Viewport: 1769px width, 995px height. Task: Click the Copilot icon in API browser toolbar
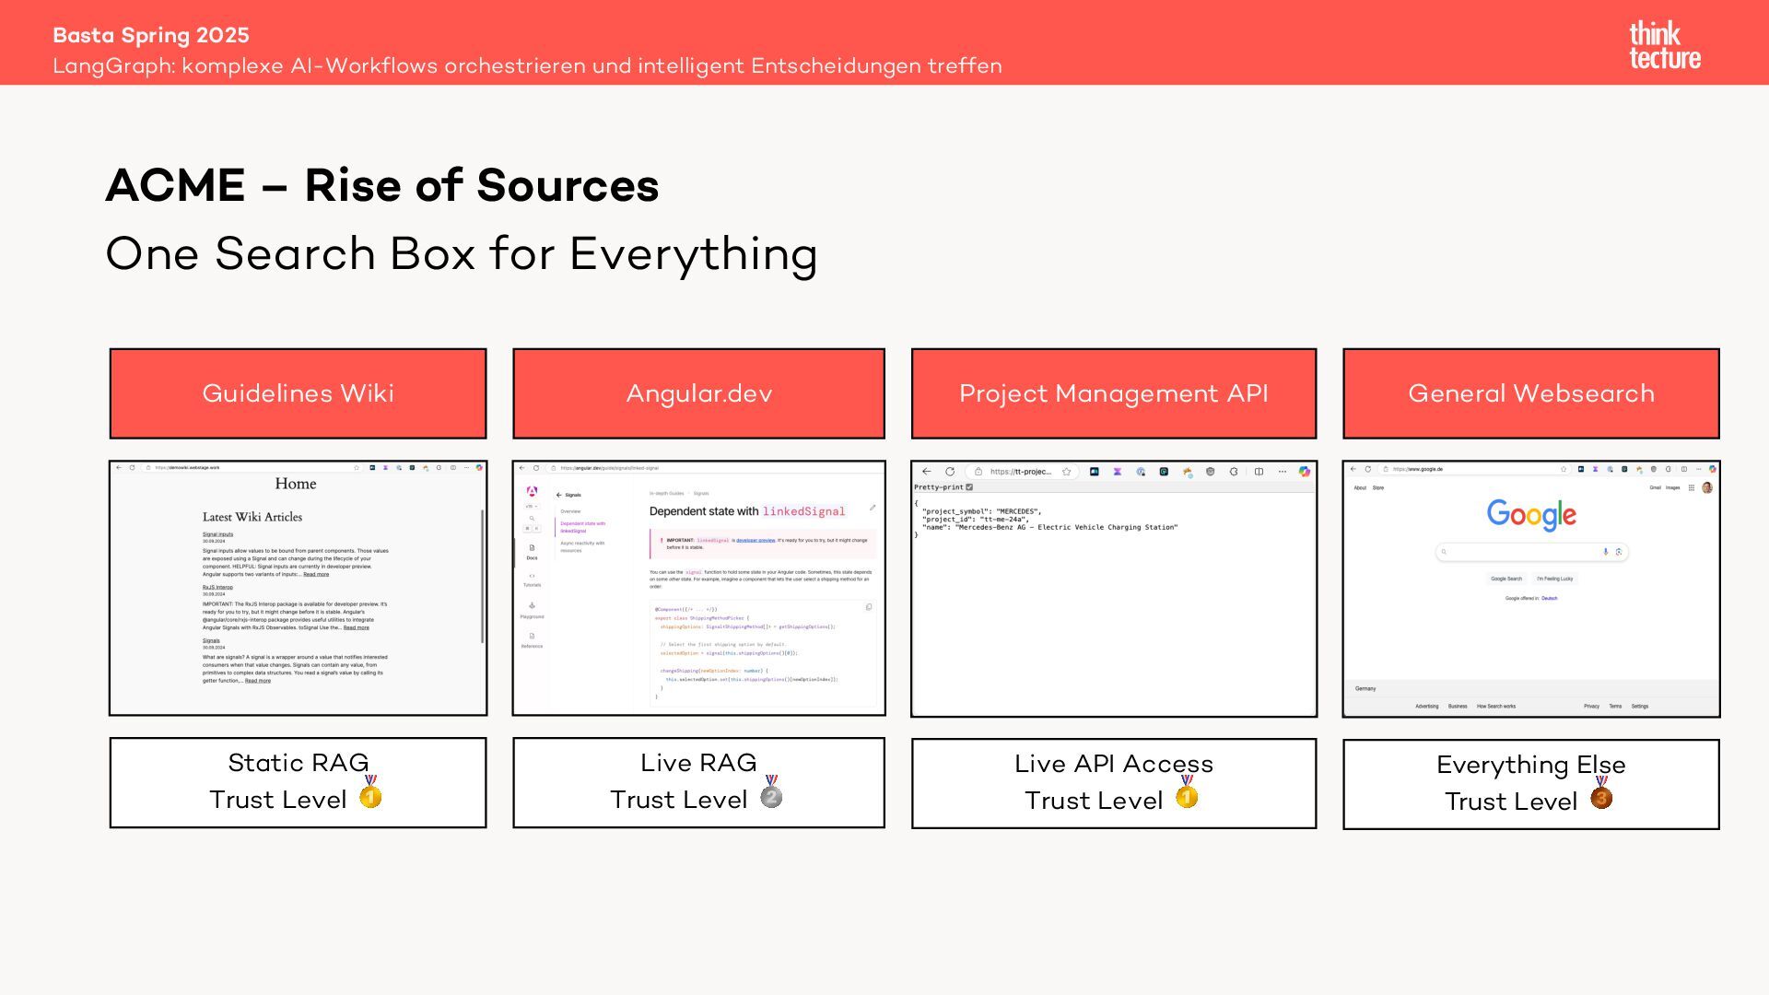1304,472
